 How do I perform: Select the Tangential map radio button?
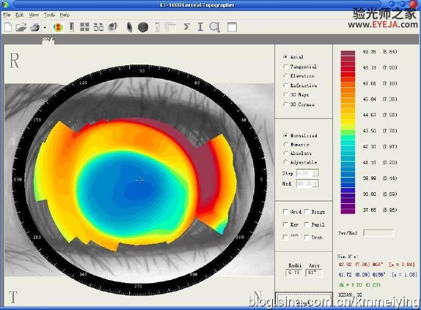click(x=286, y=67)
